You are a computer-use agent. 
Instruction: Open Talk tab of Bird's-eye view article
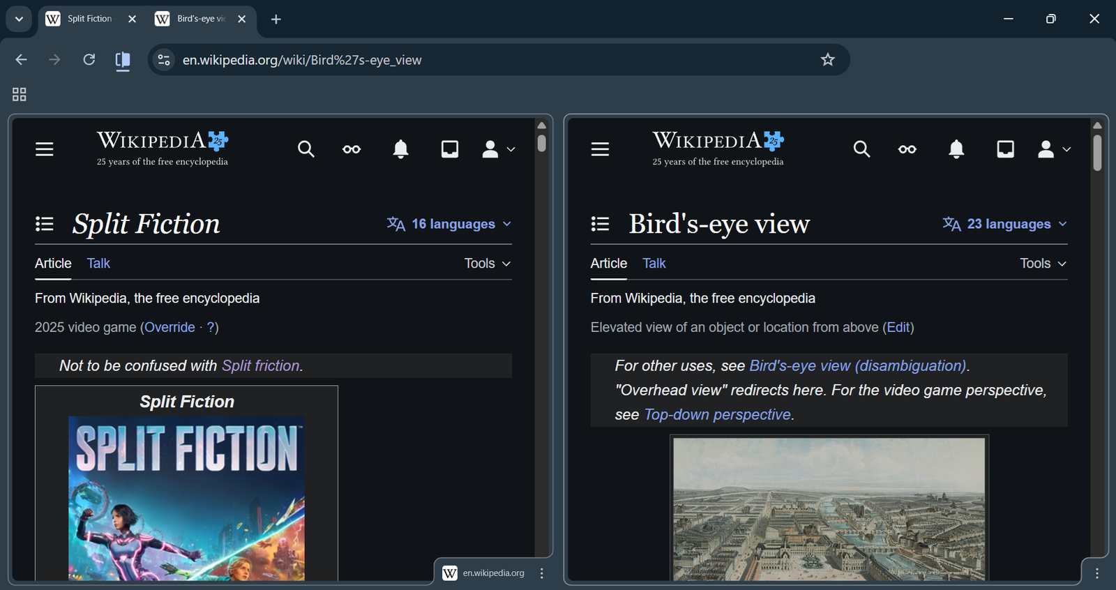point(654,264)
